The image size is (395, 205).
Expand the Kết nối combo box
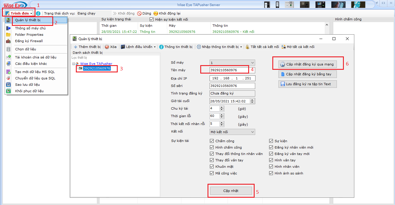tap(252, 132)
